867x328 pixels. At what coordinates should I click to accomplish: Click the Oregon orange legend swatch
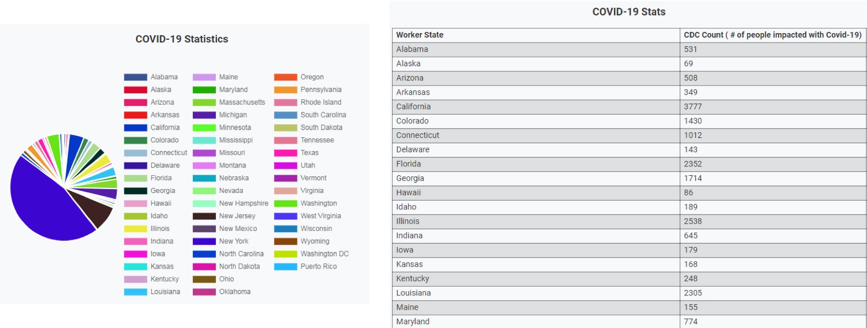[286, 77]
